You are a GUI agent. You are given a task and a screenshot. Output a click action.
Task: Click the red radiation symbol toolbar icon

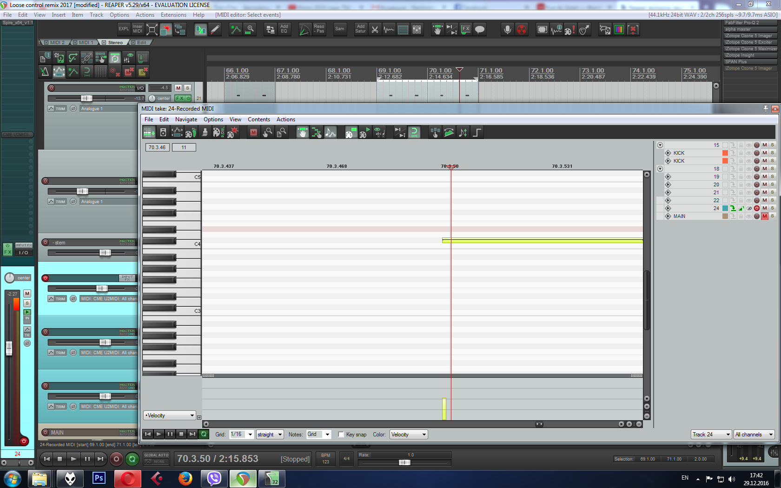[x=522, y=30]
